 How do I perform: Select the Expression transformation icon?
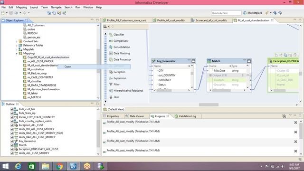pyautogui.click(x=111, y=78)
